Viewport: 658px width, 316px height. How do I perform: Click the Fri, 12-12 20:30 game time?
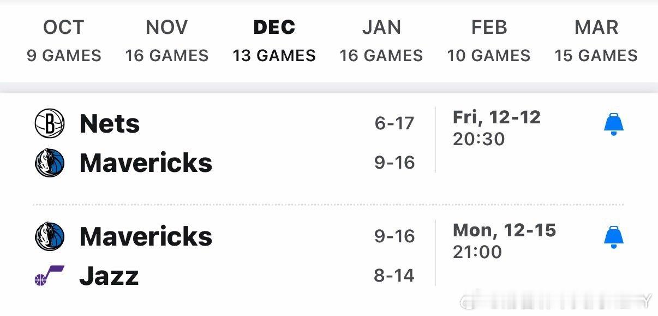click(x=497, y=128)
